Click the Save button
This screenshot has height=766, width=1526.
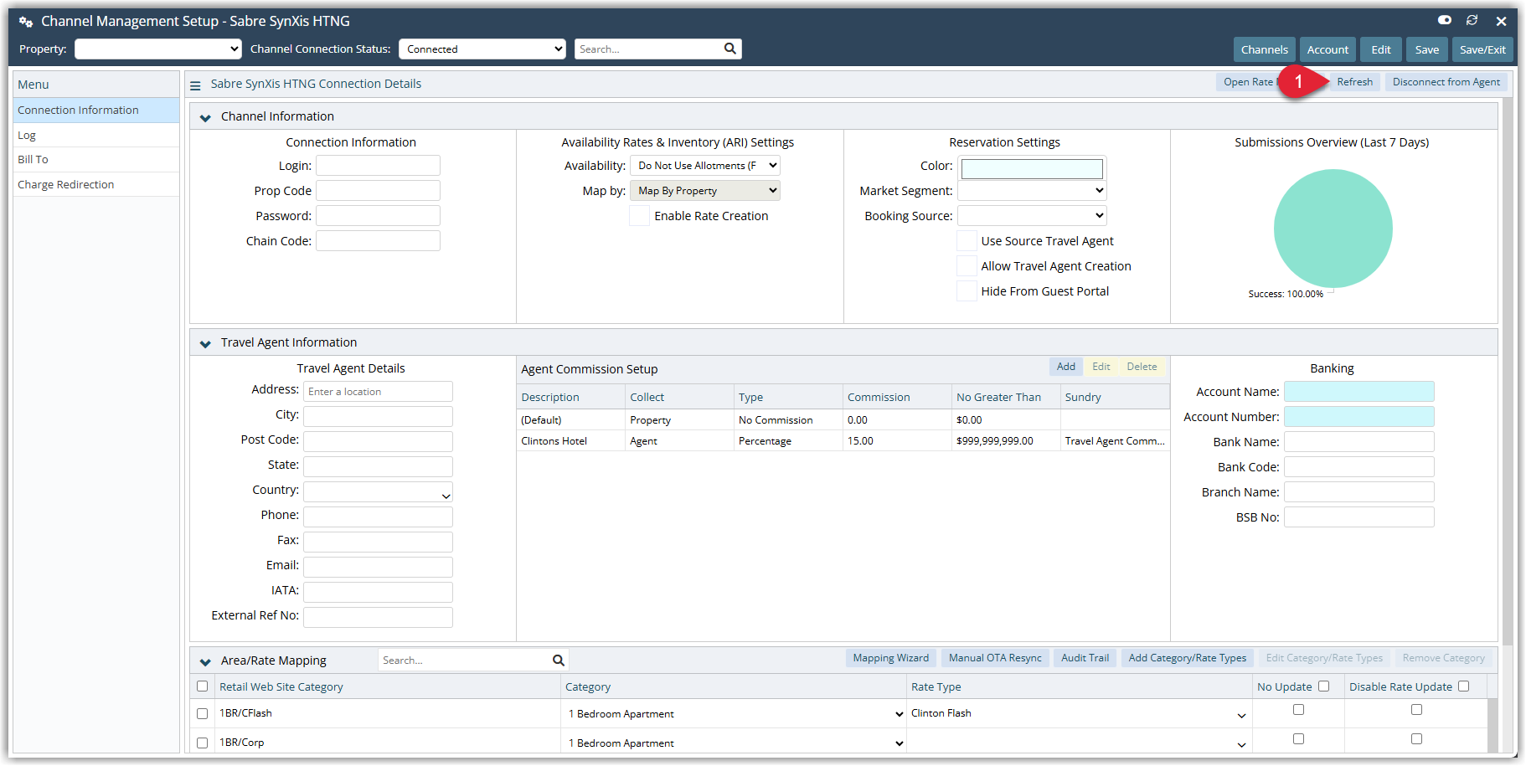coord(1427,49)
